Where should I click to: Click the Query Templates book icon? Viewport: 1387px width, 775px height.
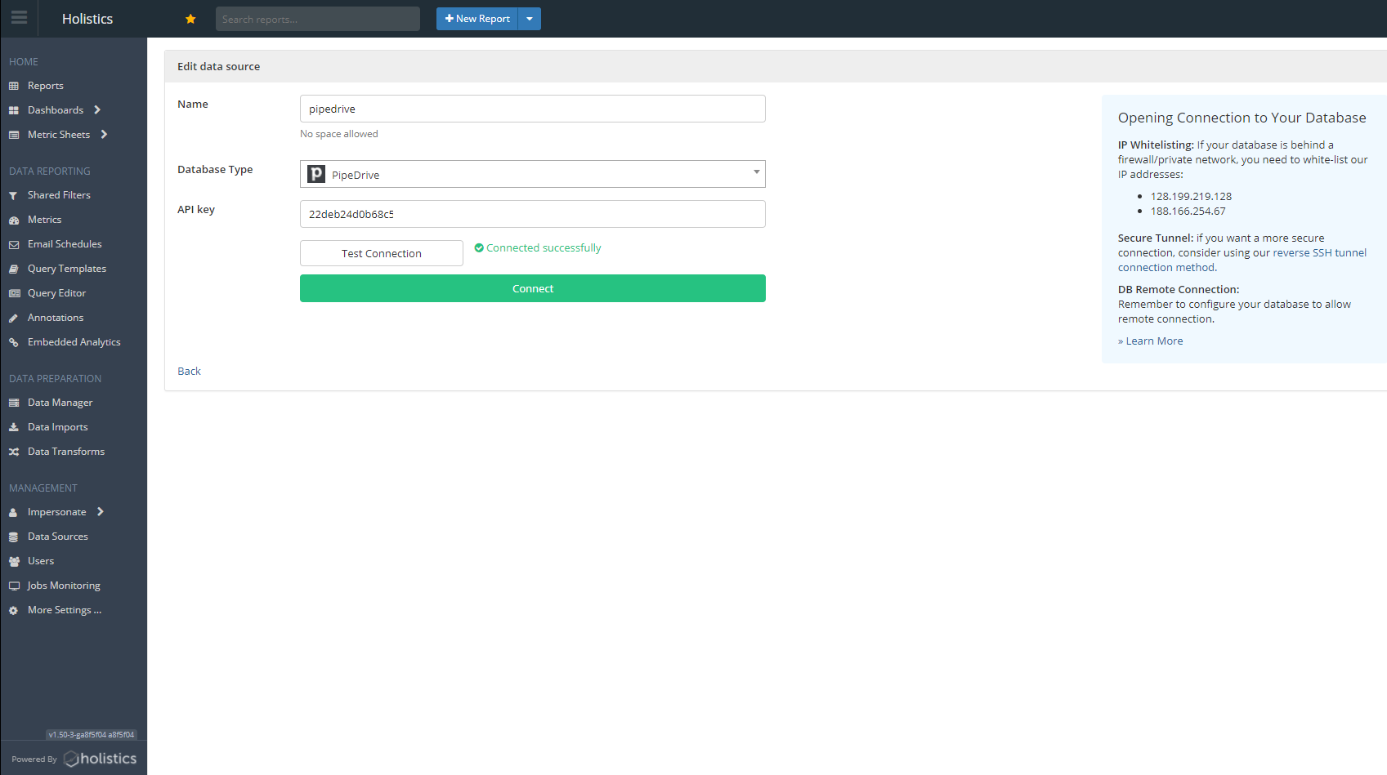[14, 269]
